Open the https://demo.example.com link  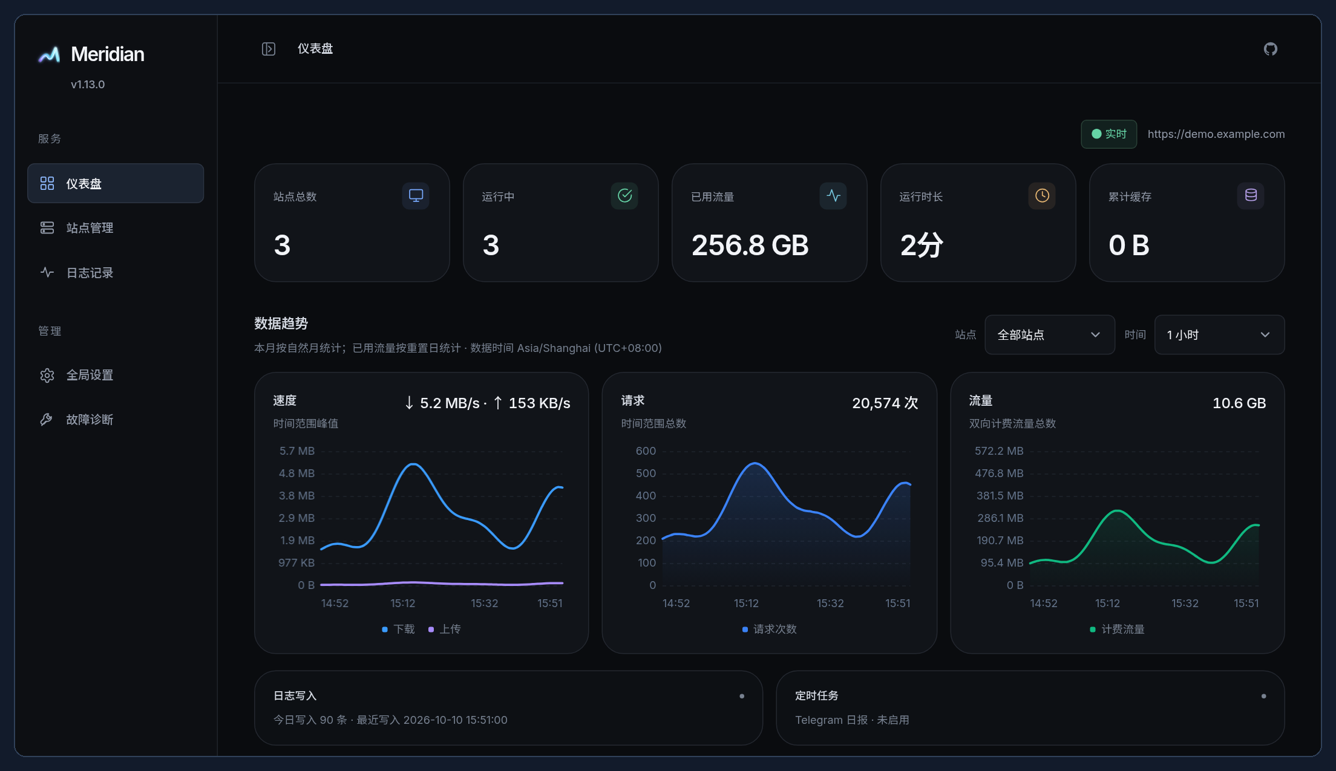tap(1216, 134)
